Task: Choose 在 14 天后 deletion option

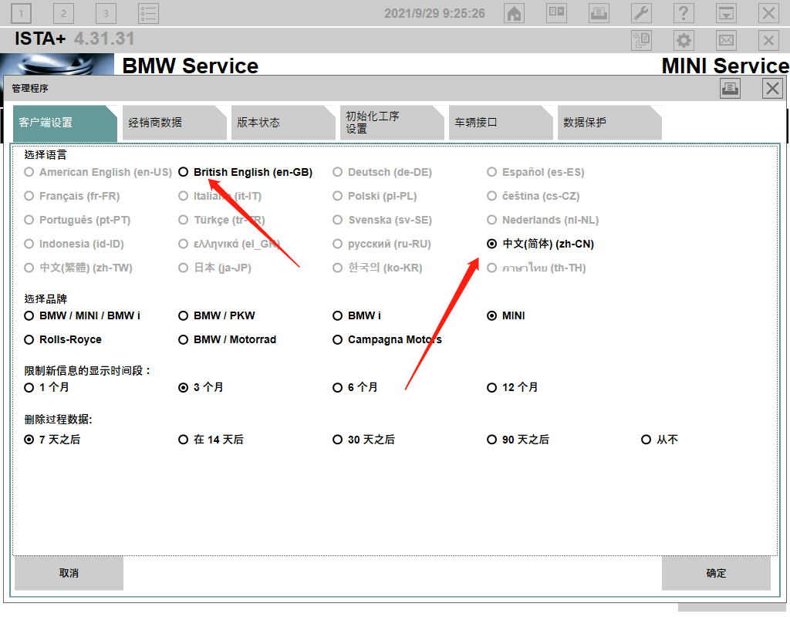Action: click(211, 440)
